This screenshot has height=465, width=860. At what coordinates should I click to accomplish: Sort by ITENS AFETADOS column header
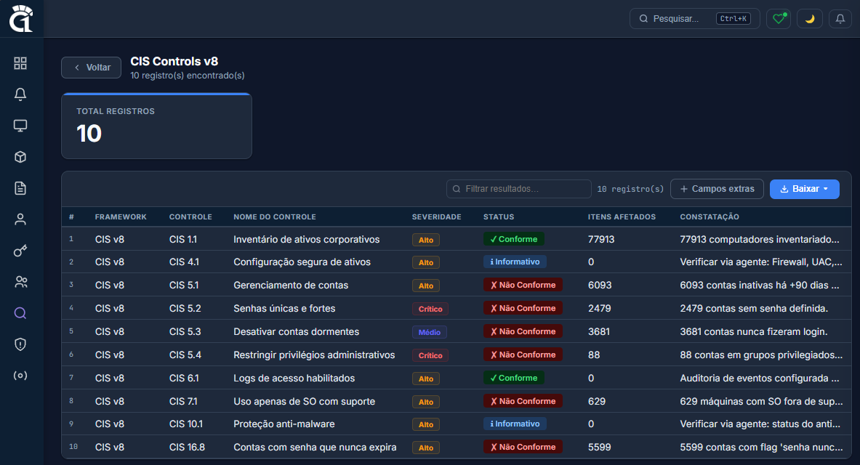point(622,217)
